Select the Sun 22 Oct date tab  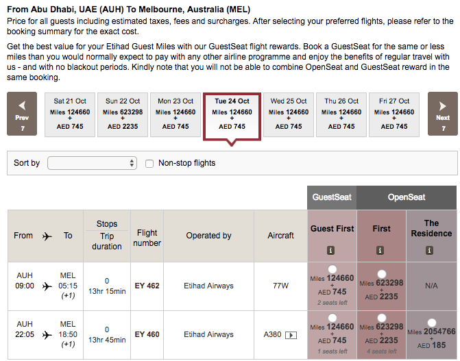pyautogui.click(x=123, y=114)
